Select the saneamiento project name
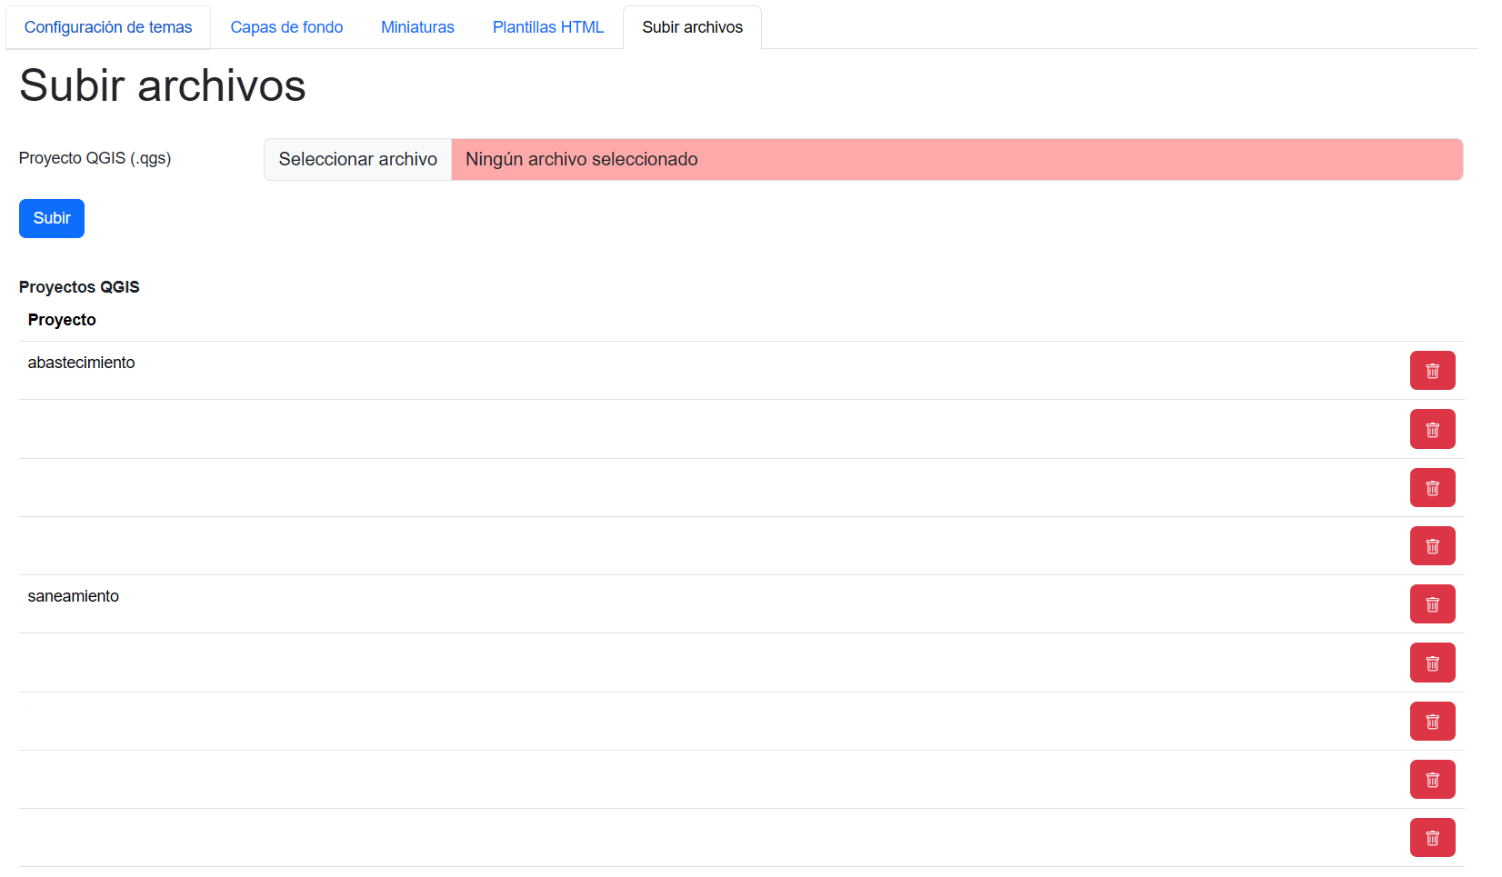This screenshot has width=1502, height=877. pos(74,596)
